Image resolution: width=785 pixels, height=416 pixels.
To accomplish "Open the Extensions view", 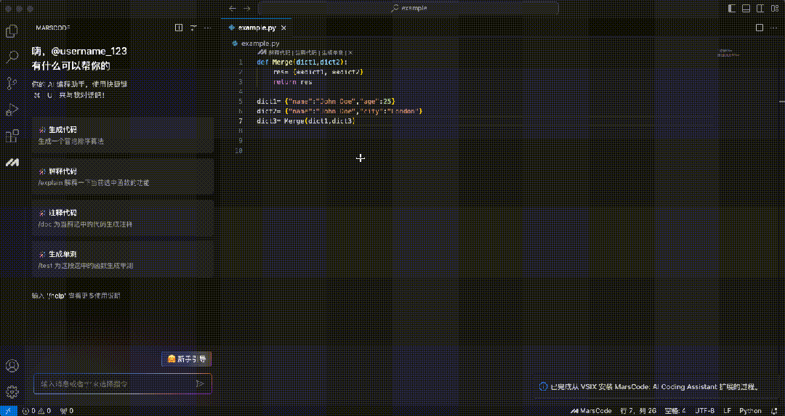I will pos(12,136).
